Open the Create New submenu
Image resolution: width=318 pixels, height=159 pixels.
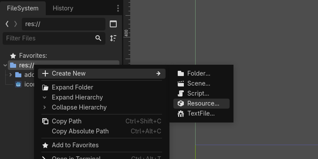click(x=101, y=73)
